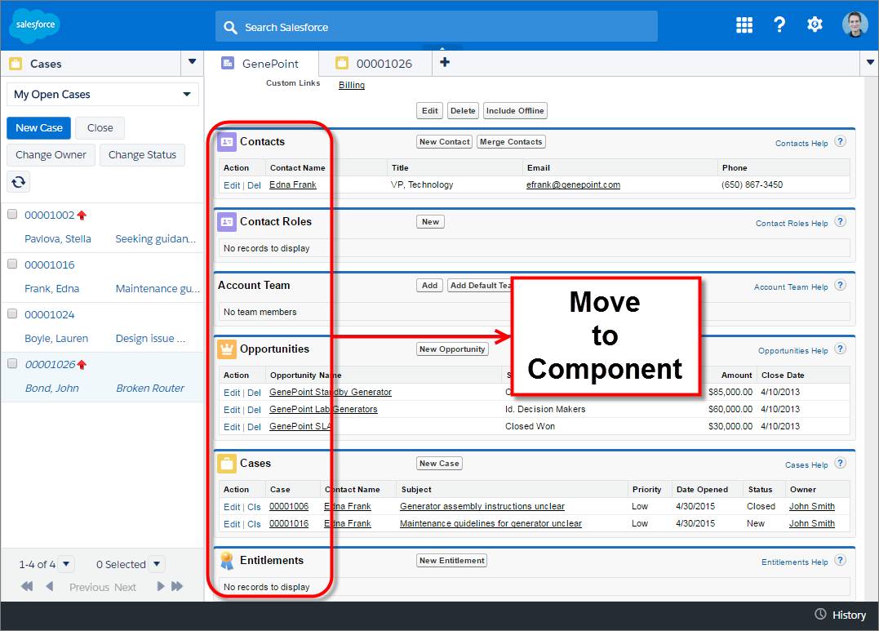This screenshot has height=631, width=879.
Task: Click New Opportunity button
Action: tap(452, 349)
